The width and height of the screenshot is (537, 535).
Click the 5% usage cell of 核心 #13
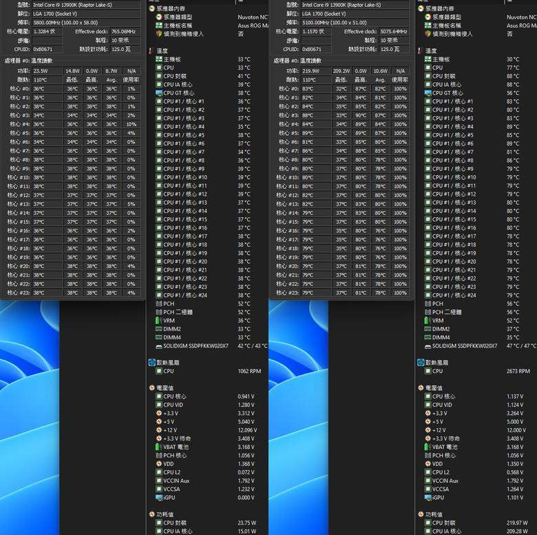(131, 204)
